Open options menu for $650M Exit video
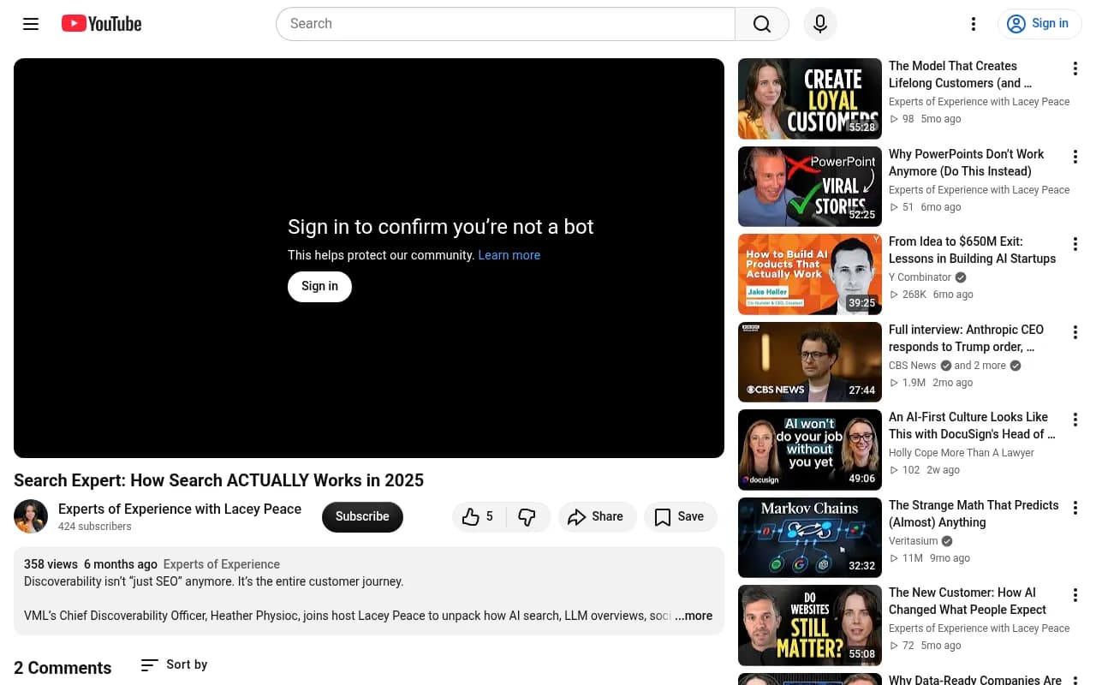This screenshot has width=1096, height=685. pos(1075,244)
